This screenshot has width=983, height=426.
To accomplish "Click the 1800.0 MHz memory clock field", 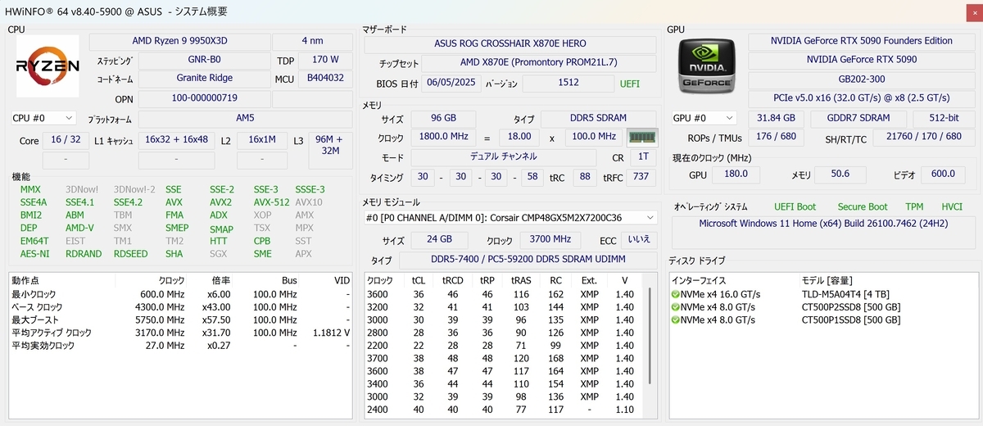I will [x=442, y=137].
